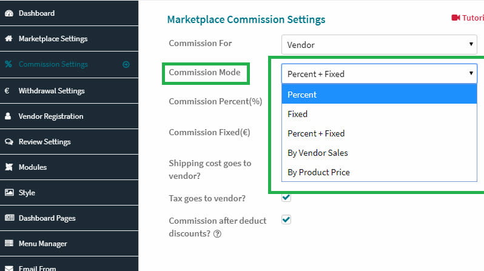Pick By Product Price option
The height and width of the screenshot is (271, 484).
pyautogui.click(x=379, y=172)
